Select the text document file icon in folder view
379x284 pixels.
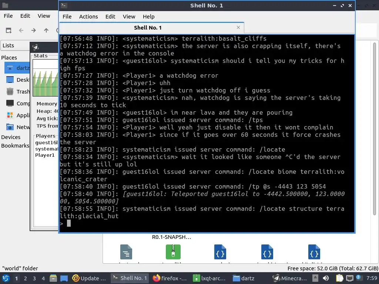126,252
